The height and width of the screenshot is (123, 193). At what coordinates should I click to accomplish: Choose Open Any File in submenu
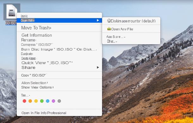[x=131, y=29]
